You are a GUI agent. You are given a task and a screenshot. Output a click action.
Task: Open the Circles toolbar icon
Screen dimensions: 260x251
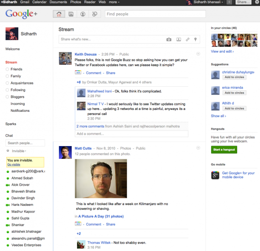pyautogui.click(x=95, y=14)
